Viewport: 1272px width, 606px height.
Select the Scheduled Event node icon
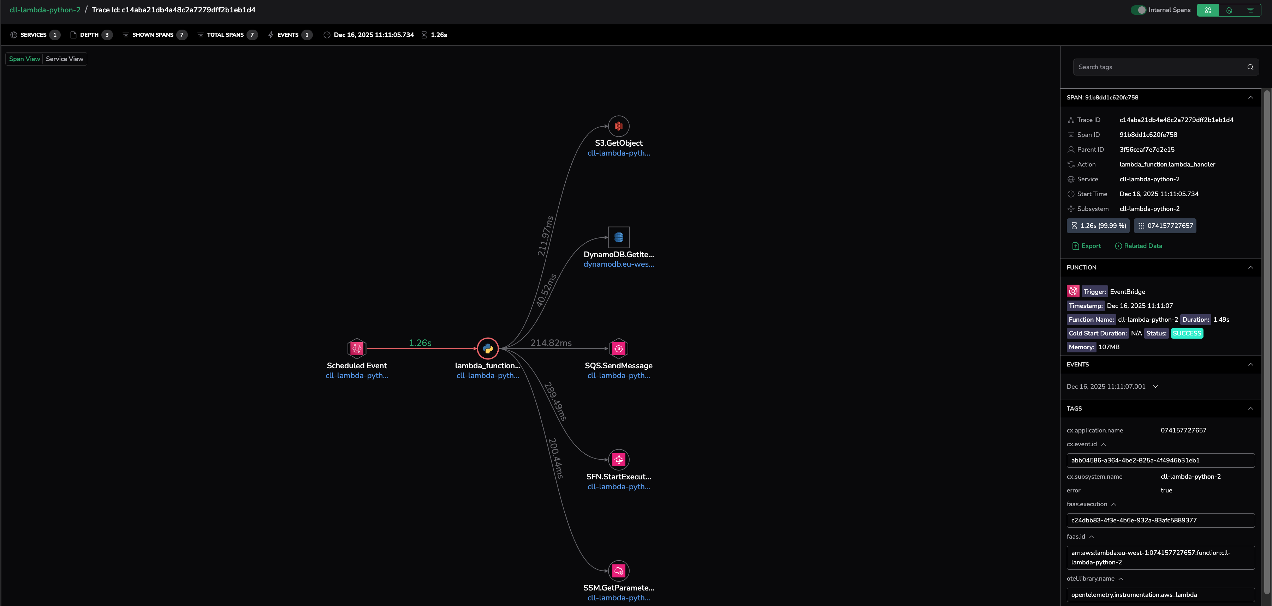357,349
